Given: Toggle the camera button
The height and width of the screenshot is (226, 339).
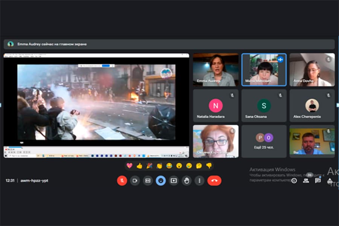Looking at the screenshot, I should (x=135, y=180).
